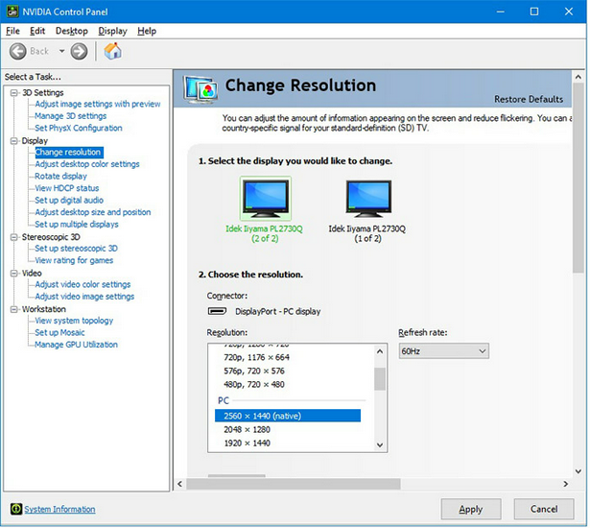
Task: Open Manage 3D settings
Action: [x=70, y=116]
